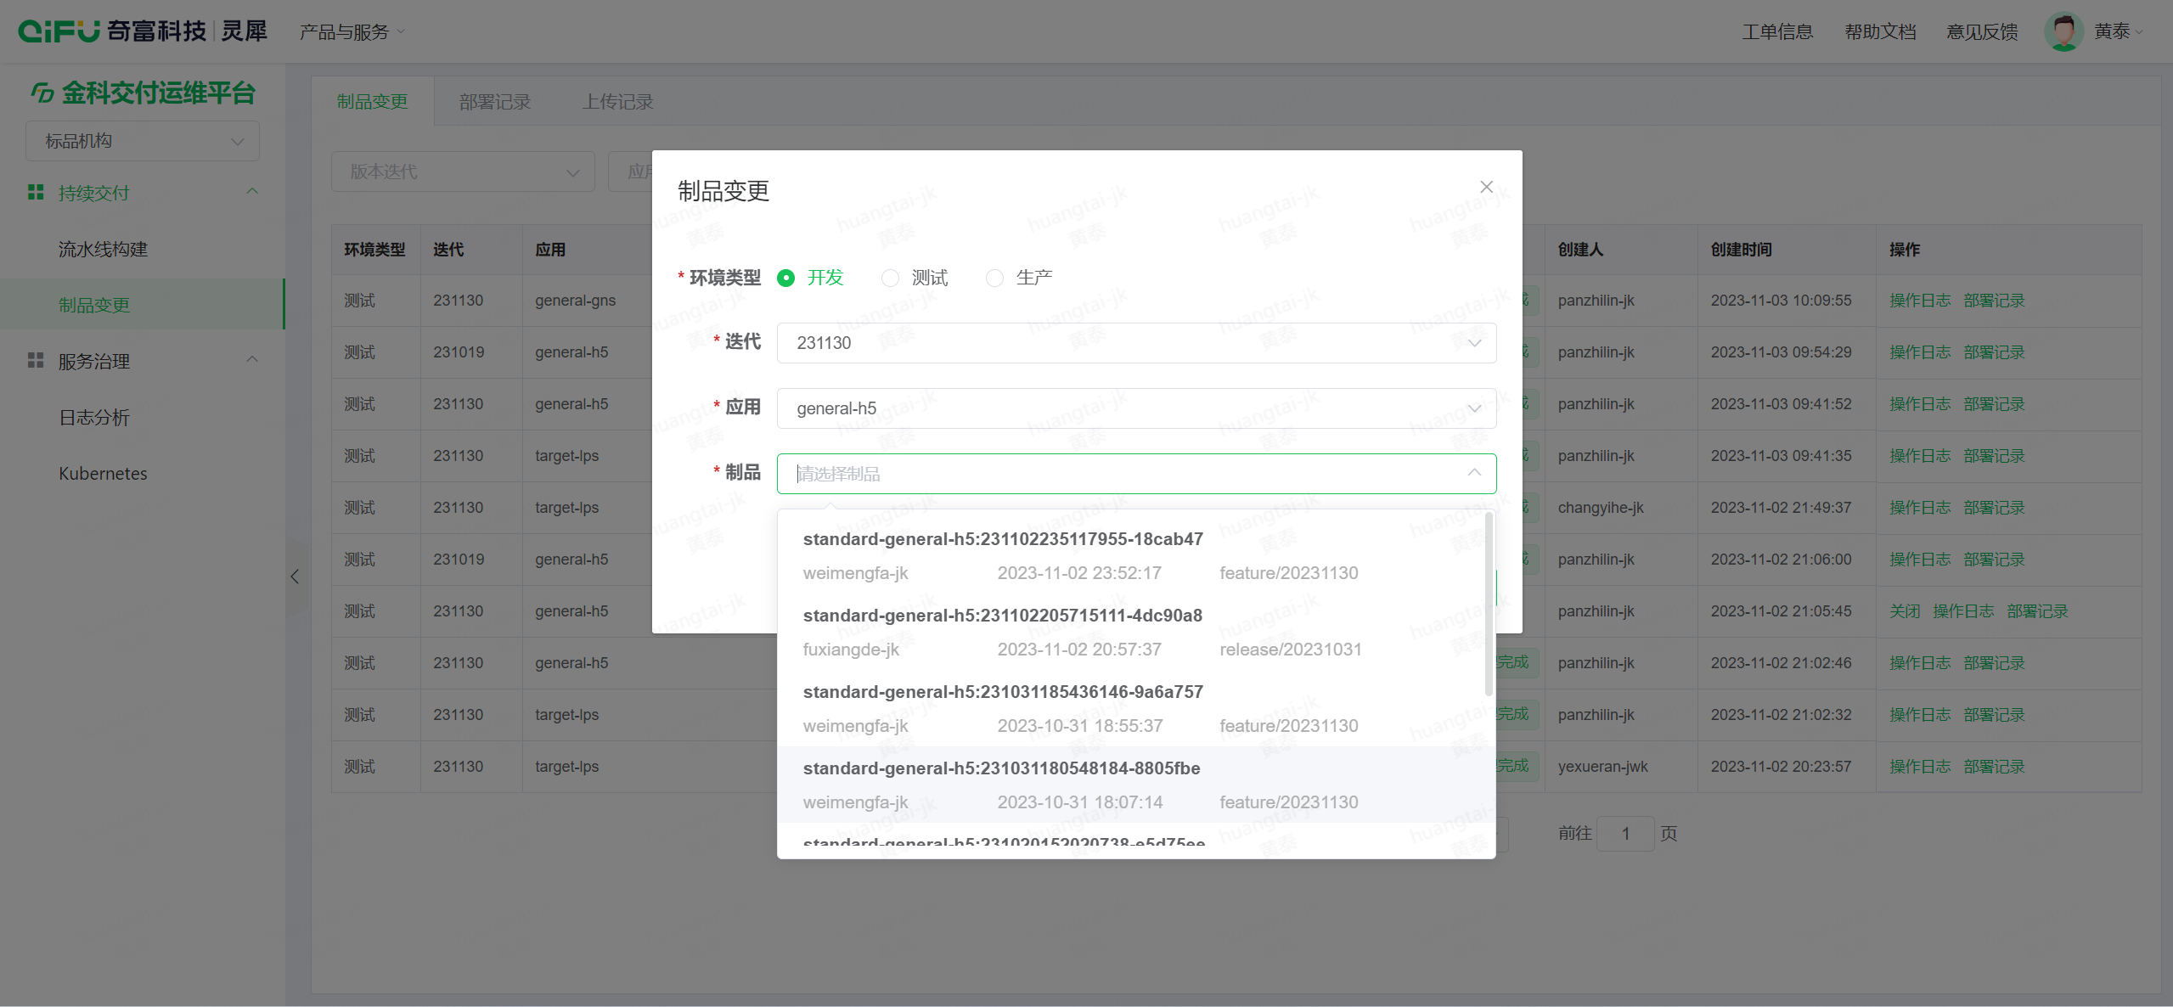Click the user avatar picture

2063,31
